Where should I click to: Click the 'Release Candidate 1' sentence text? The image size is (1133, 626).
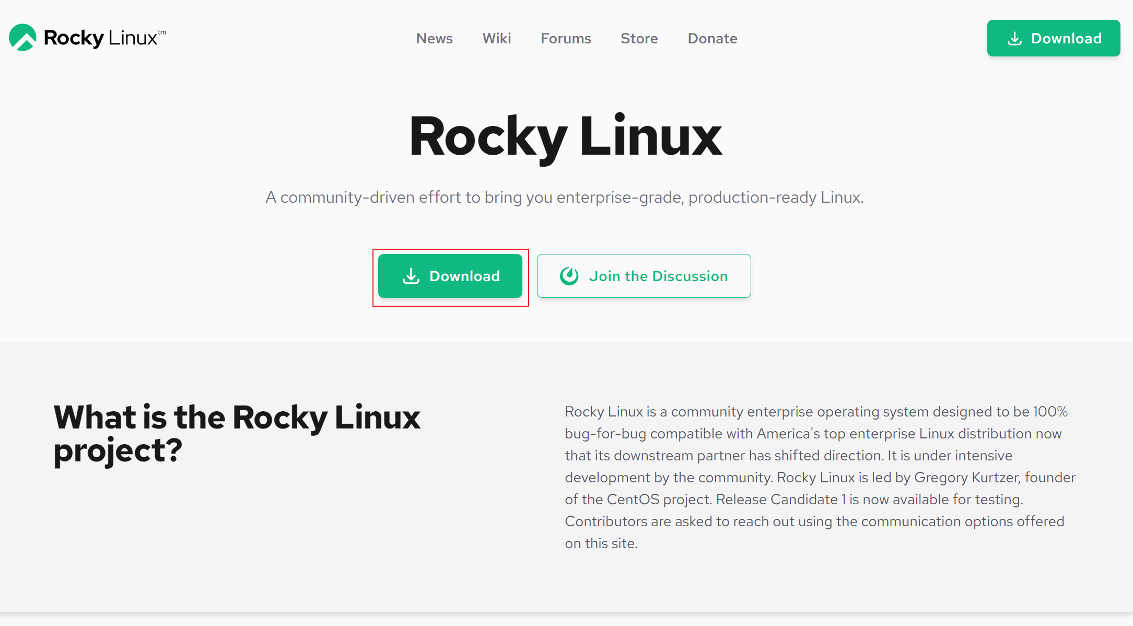tap(869, 500)
